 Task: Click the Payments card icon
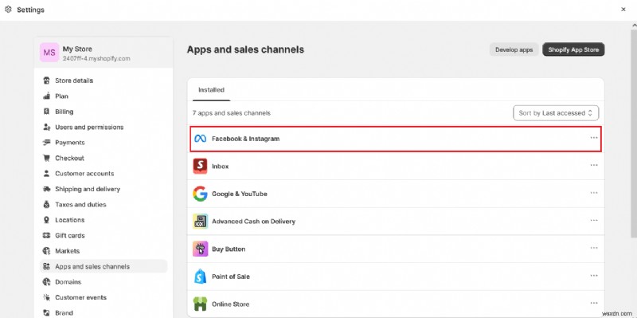[46, 143]
